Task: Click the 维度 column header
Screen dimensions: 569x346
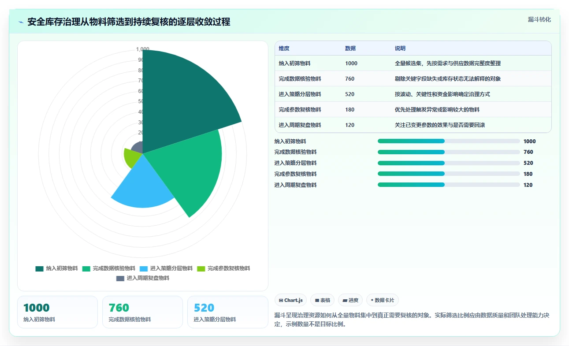Action: [284, 48]
